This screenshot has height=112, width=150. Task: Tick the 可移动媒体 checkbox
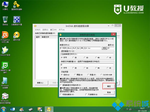click(x=67, y=95)
